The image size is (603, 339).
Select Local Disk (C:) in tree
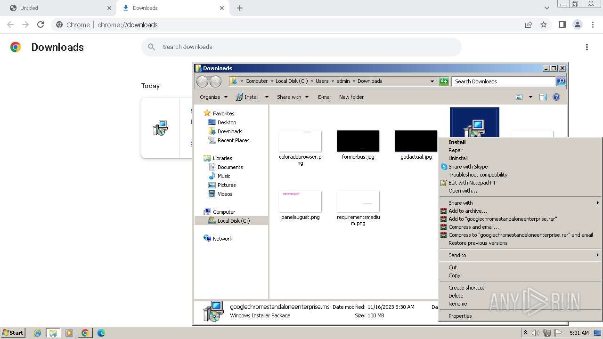pos(234,221)
